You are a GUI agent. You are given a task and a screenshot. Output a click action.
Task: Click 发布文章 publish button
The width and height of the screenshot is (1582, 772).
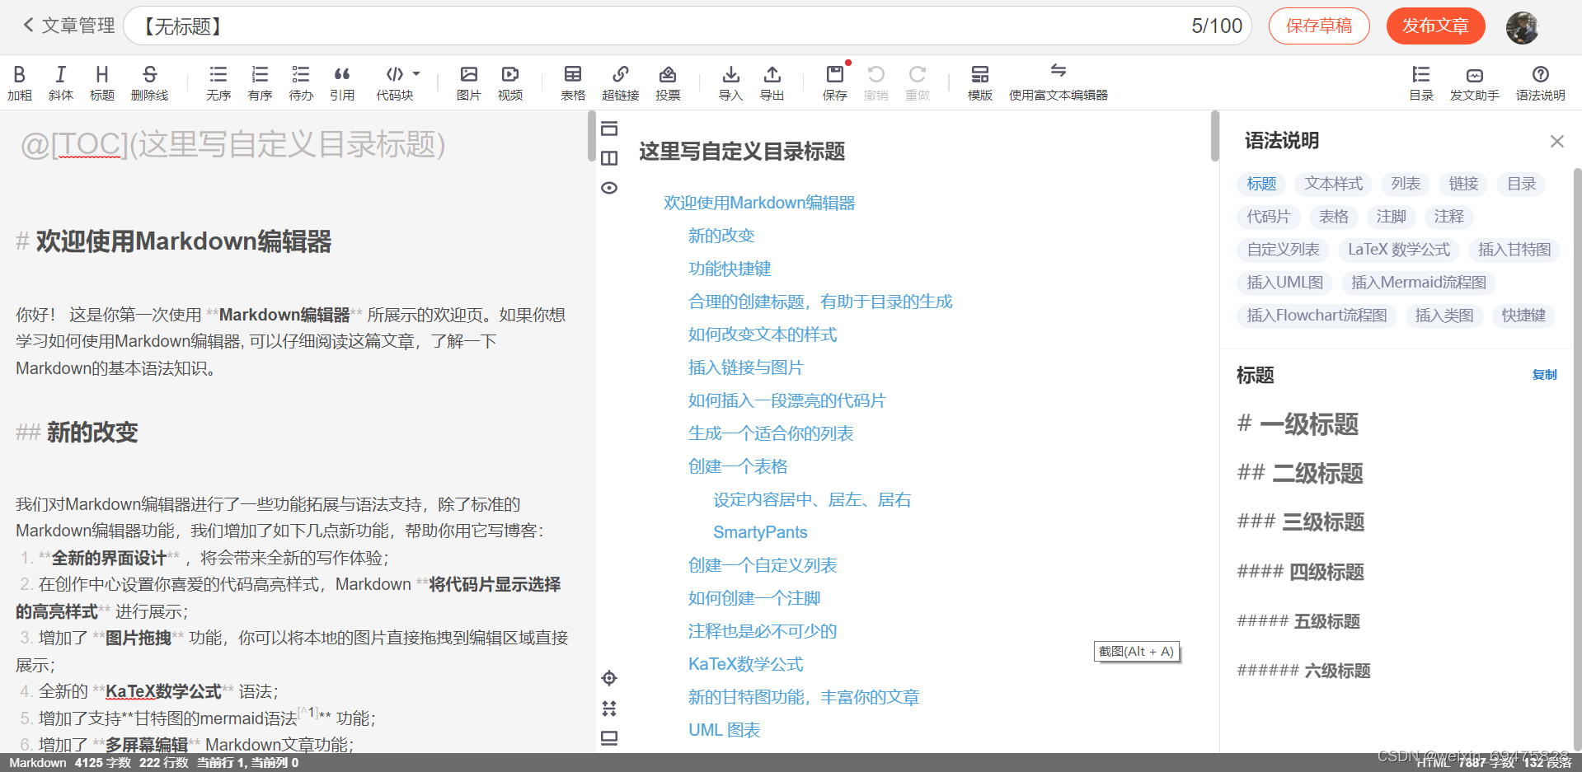pos(1435,26)
